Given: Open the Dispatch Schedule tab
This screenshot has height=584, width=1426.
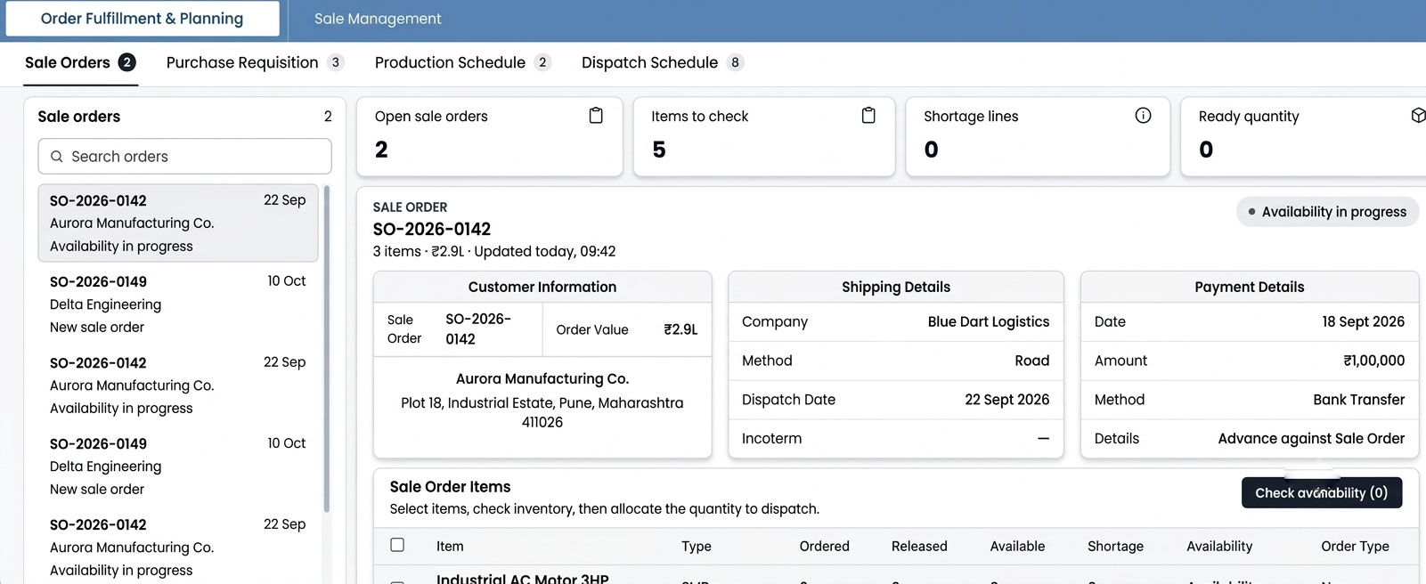Looking at the screenshot, I should pos(662,62).
